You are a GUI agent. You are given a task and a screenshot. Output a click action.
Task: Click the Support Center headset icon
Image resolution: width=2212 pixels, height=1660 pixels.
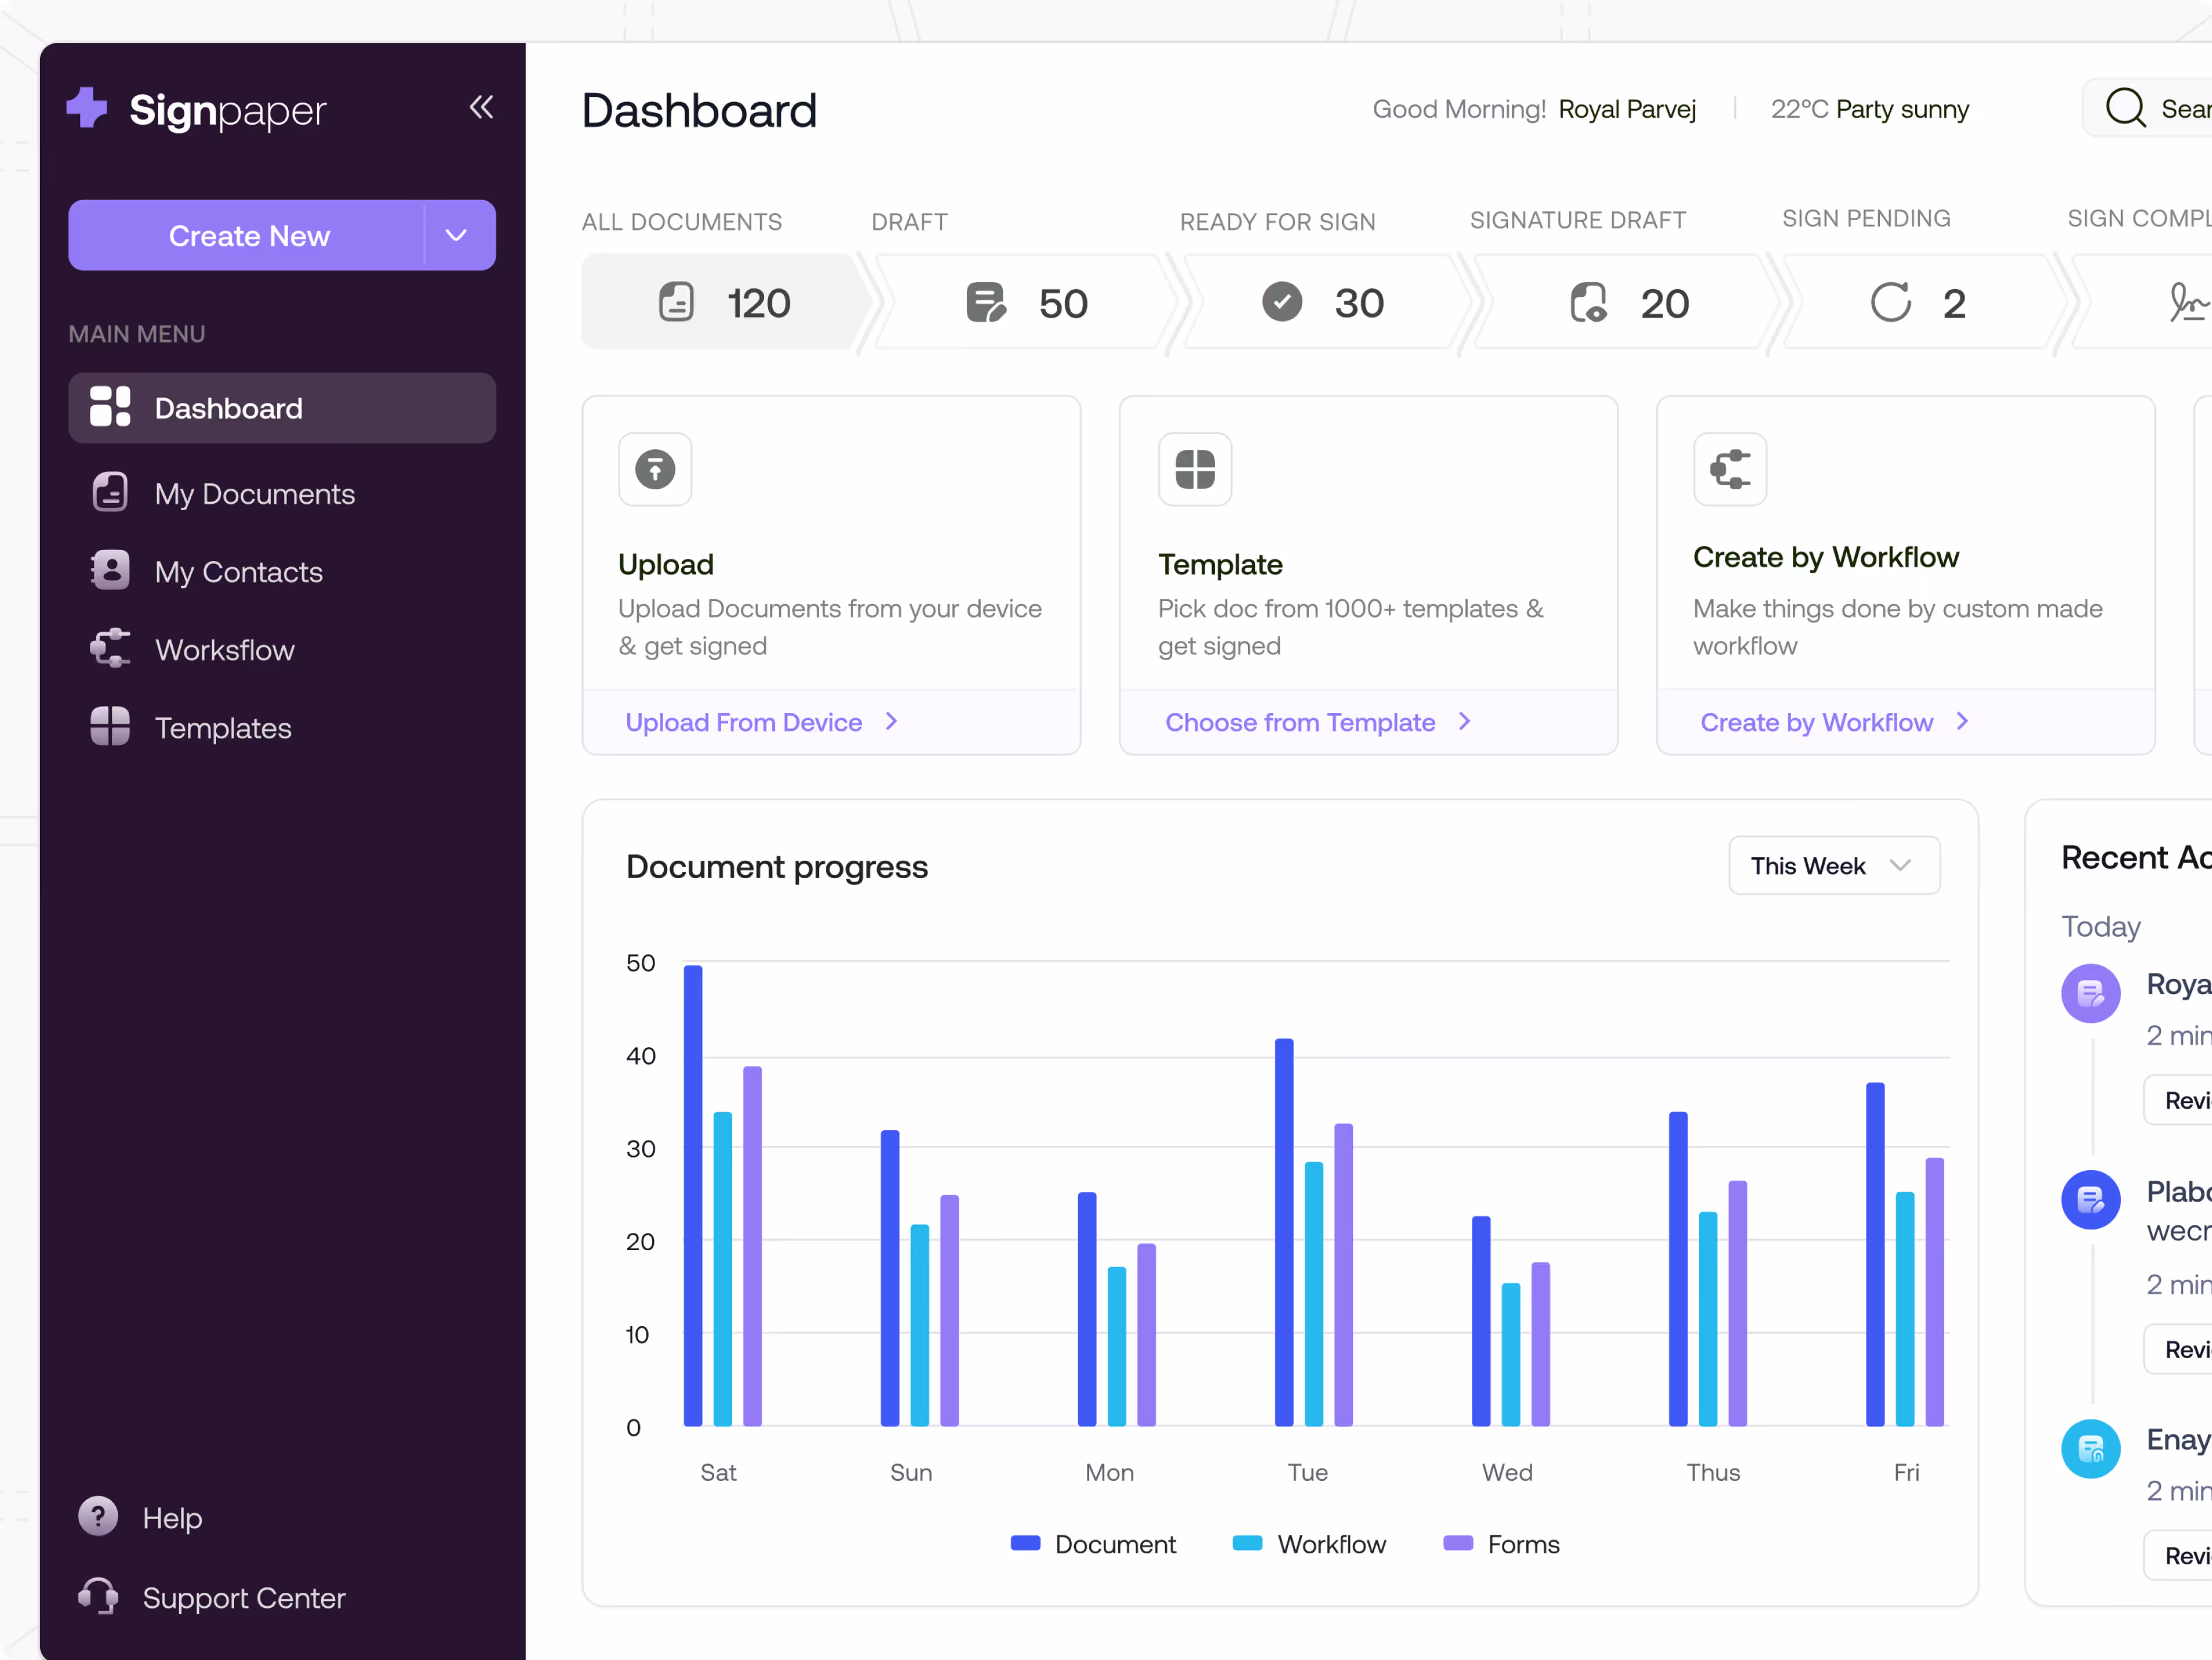(98, 1596)
